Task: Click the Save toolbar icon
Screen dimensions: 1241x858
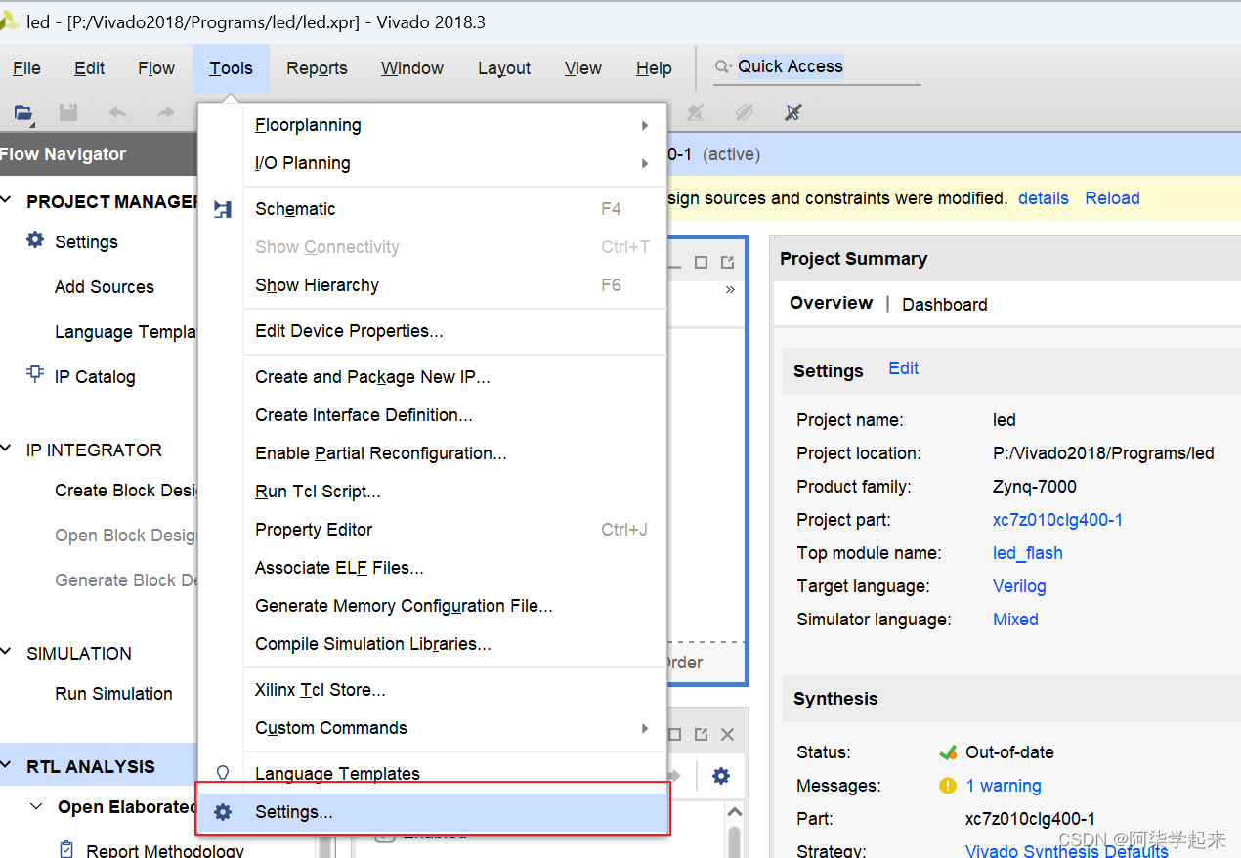Action: tap(68, 112)
